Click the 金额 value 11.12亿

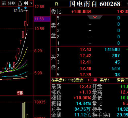(x=83, y=115)
